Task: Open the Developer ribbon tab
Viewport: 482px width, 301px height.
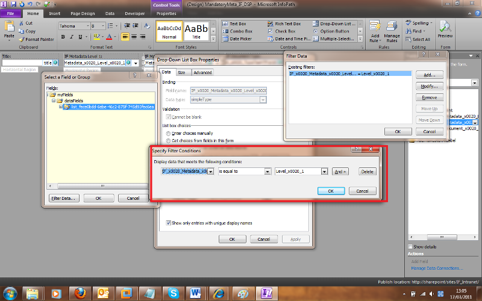Action: [134, 13]
